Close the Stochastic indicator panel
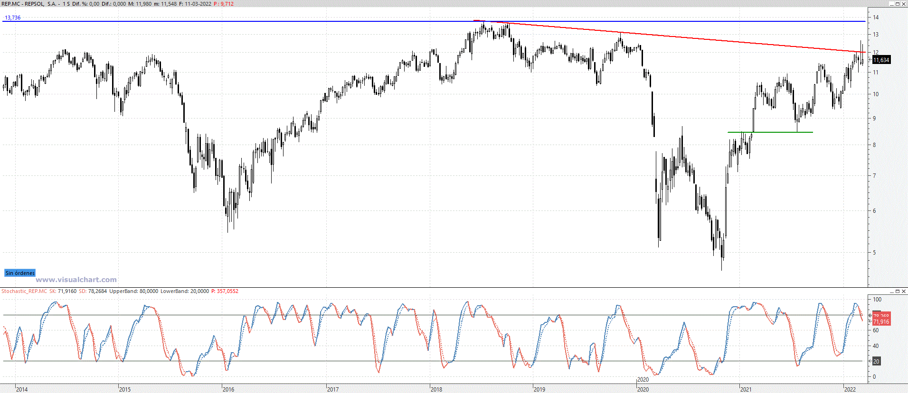Screen dimensions: 908x393 (904, 292)
